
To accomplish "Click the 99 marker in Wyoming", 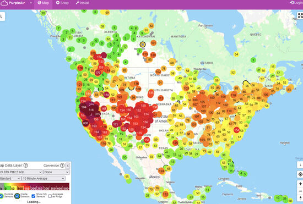I will click(x=133, y=98).
